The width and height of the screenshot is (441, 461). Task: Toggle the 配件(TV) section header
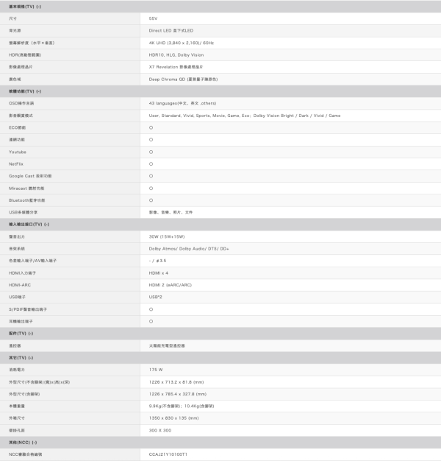[21, 334]
